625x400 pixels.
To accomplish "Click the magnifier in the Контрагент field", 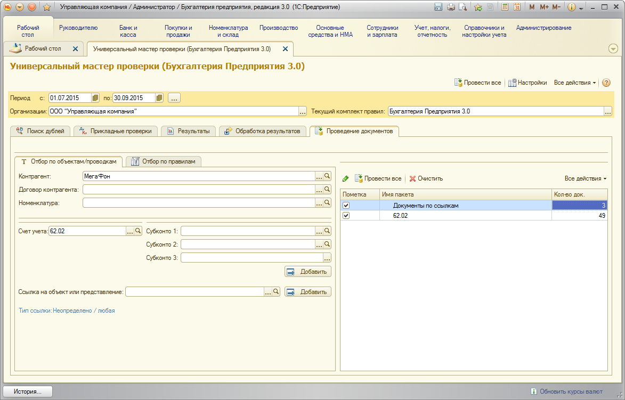I will point(327,176).
